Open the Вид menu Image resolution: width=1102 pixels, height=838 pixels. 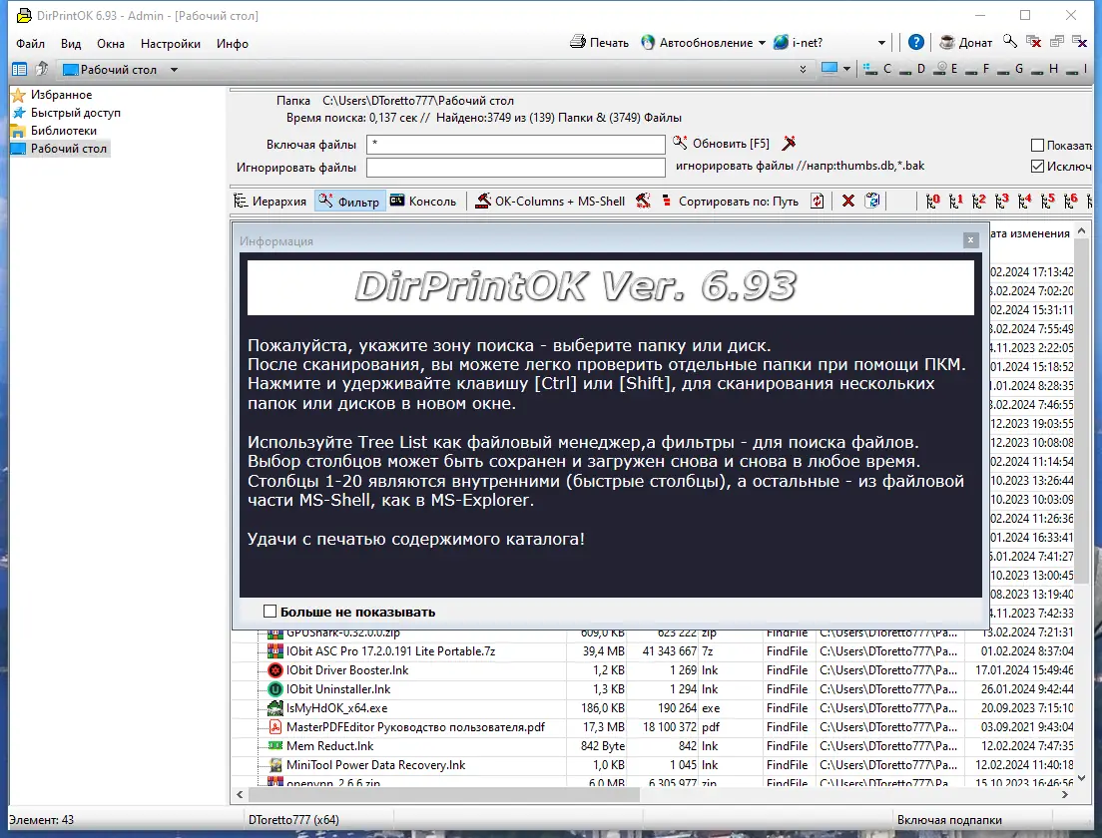point(70,44)
